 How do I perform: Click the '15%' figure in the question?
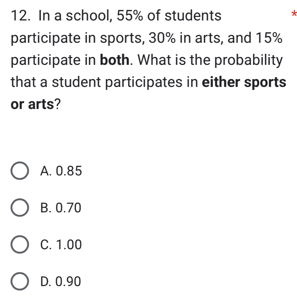268,38
